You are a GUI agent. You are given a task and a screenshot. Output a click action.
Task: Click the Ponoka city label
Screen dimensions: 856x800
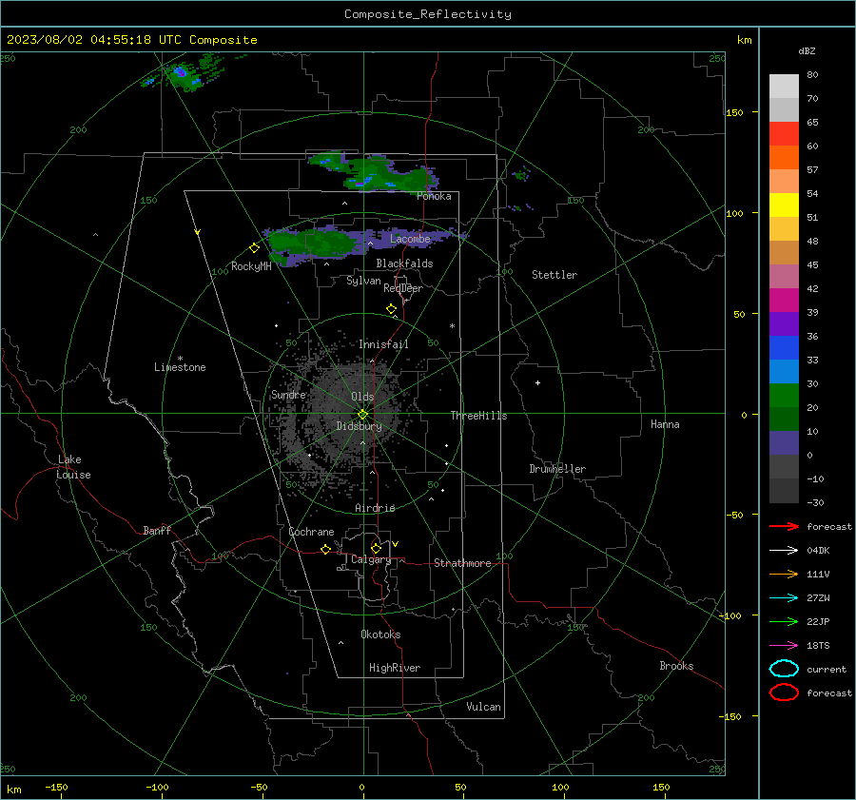434,196
